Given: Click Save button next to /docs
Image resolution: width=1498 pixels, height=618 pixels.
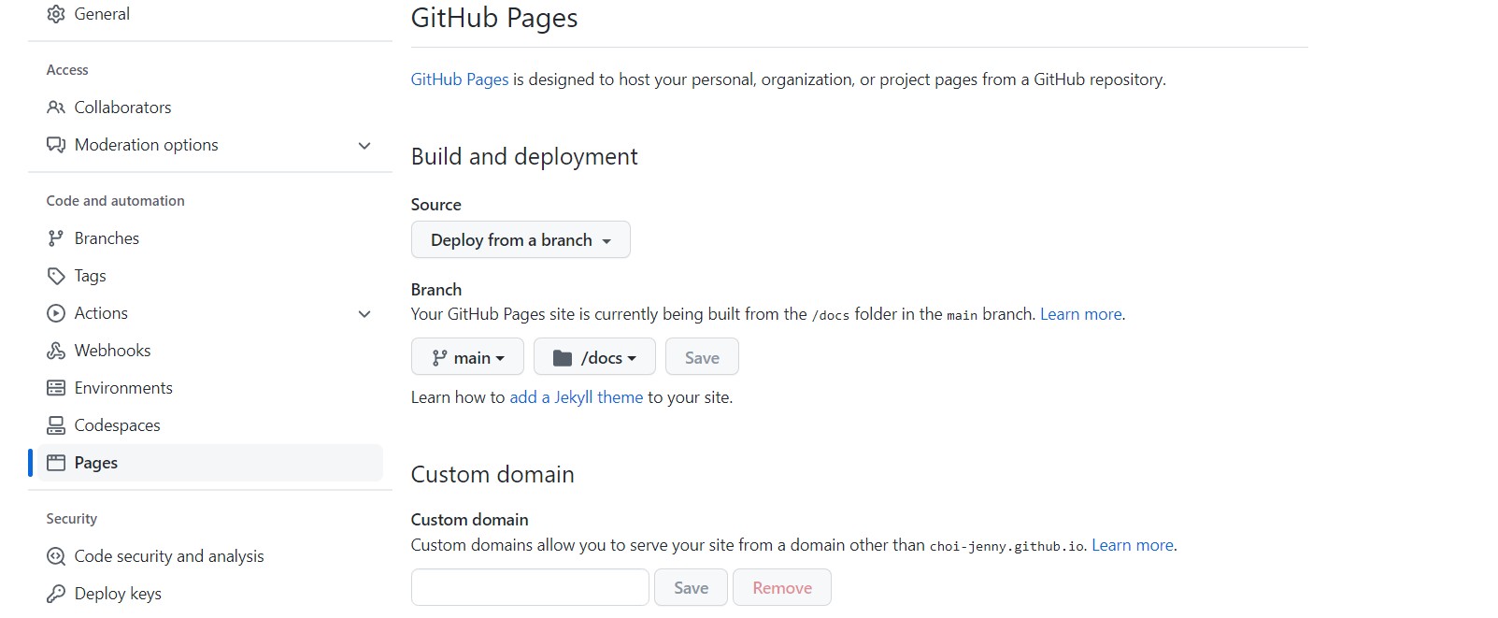Looking at the screenshot, I should click(x=702, y=357).
